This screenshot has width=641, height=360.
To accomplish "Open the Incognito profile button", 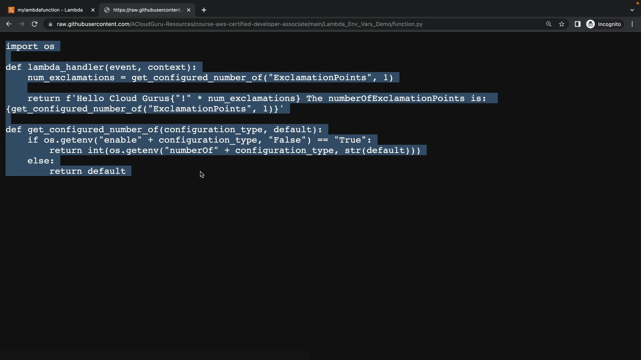I will [604, 24].
